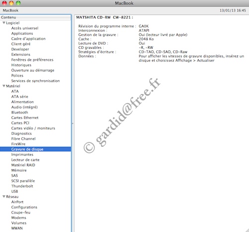The width and height of the screenshot is (249, 232).
Task: Open the Historiques entry
Action: click(21, 65)
